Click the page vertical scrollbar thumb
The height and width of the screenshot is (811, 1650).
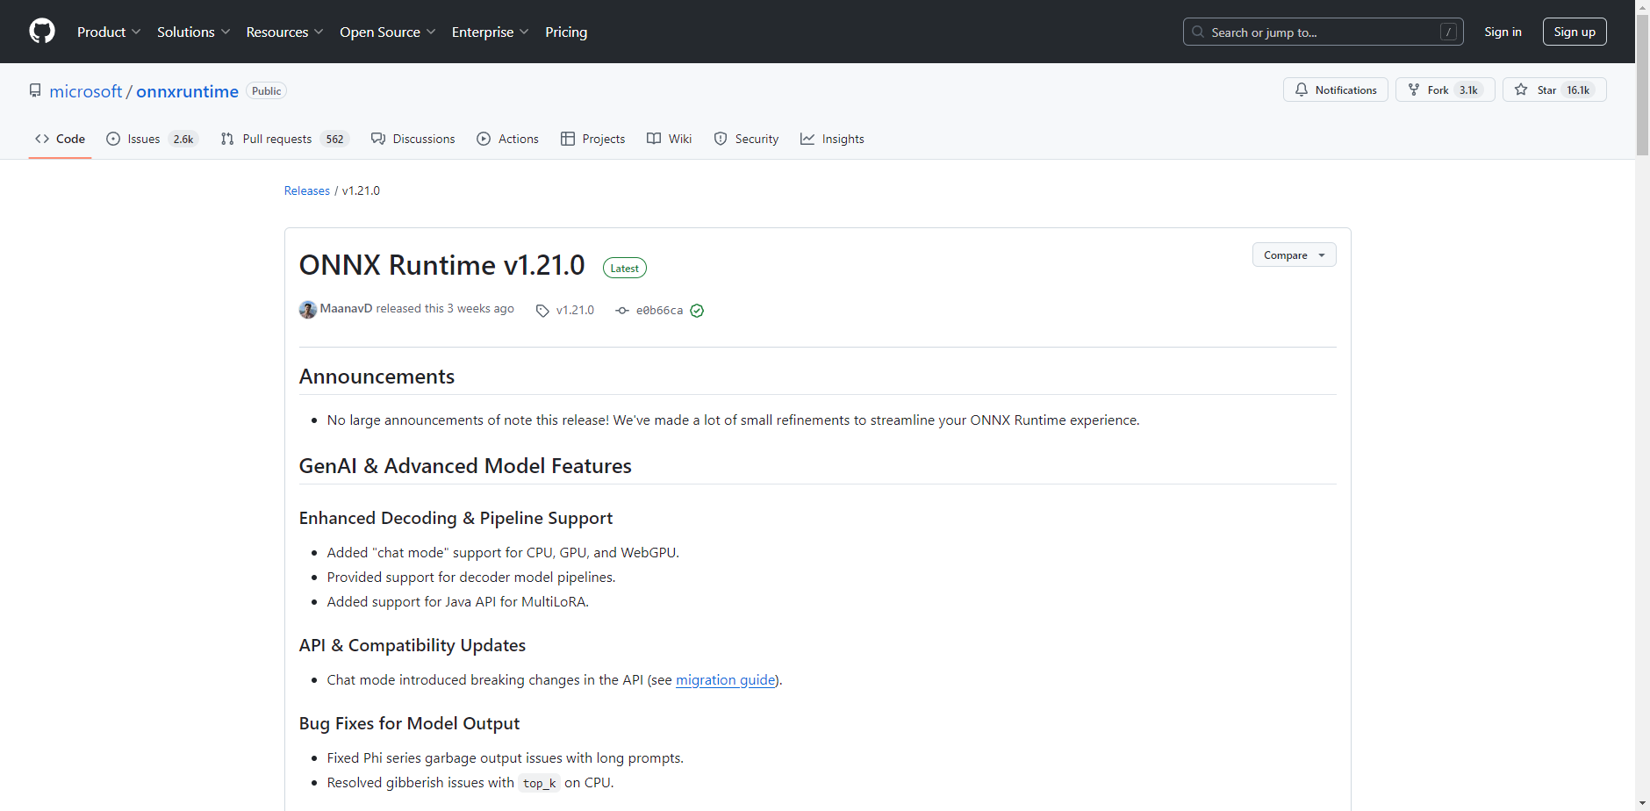click(x=1642, y=85)
